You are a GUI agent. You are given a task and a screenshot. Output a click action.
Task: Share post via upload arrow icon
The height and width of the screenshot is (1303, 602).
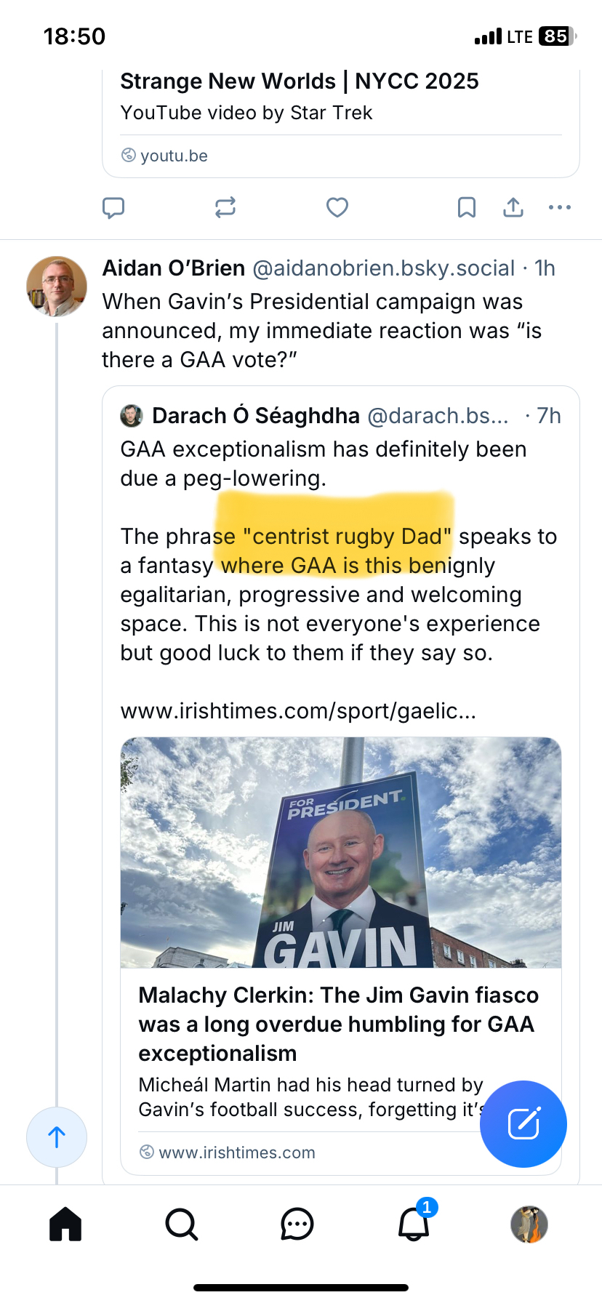pyautogui.click(x=513, y=208)
